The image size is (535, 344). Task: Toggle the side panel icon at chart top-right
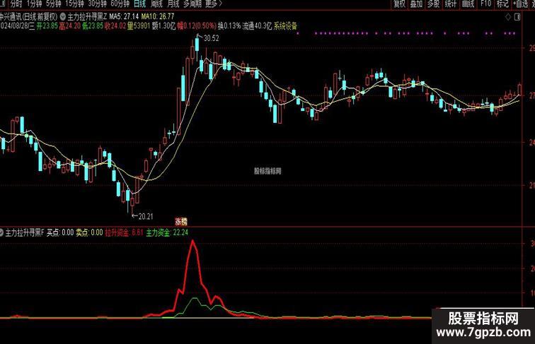(517, 17)
